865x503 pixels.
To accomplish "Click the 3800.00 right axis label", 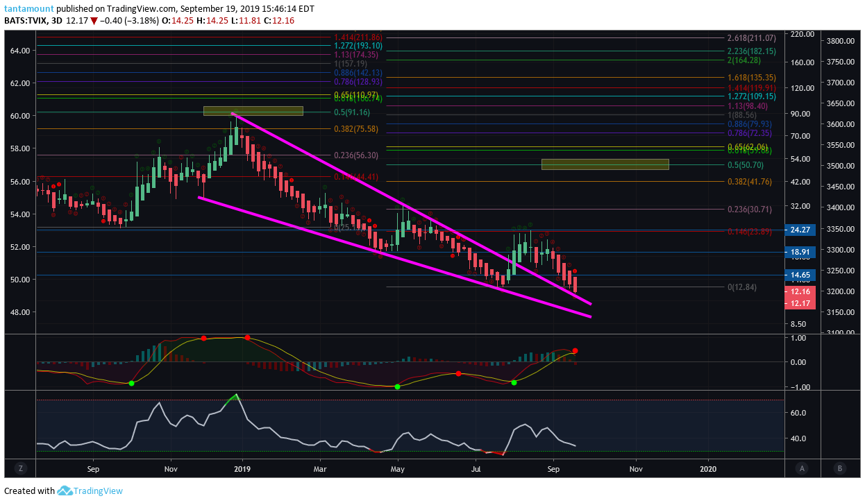I will pos(840,42).
